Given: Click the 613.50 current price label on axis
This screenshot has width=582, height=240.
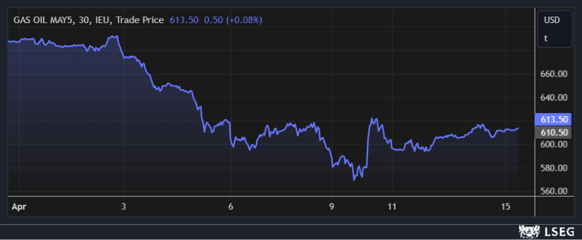Looking at the screenshot, I should [553, 120].
